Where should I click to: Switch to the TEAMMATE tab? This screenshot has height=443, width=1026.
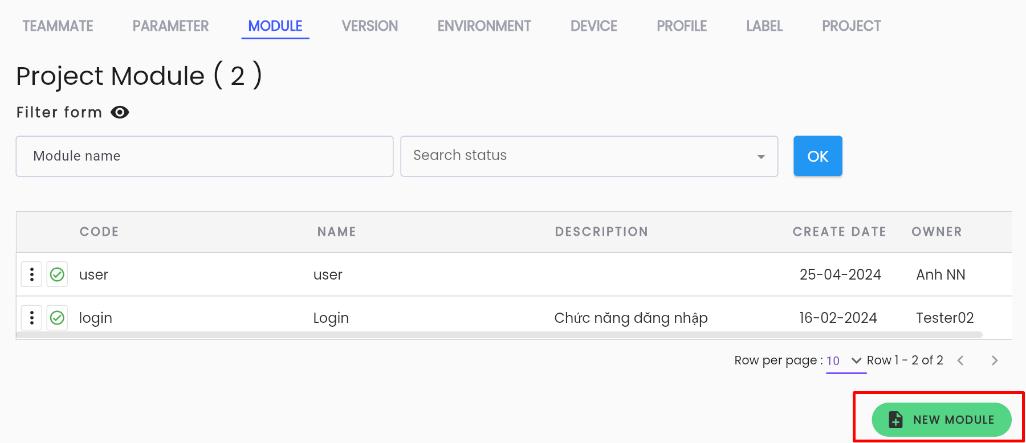point(58,26)
